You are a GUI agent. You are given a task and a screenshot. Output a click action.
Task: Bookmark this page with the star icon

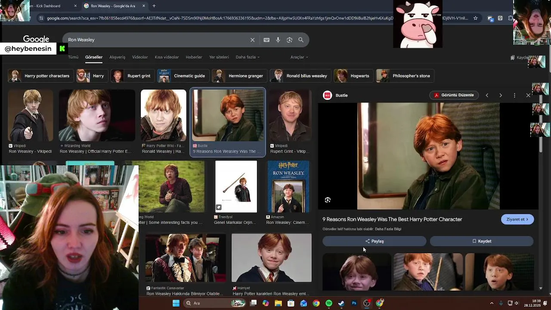pyautogui.click(x=475, y=18)
